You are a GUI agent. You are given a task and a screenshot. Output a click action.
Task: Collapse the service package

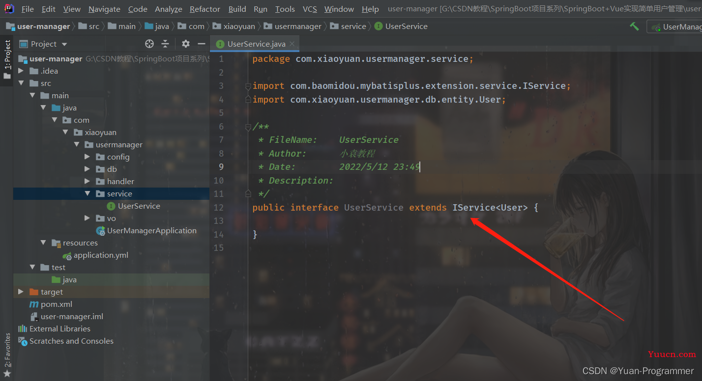point(87,193)
